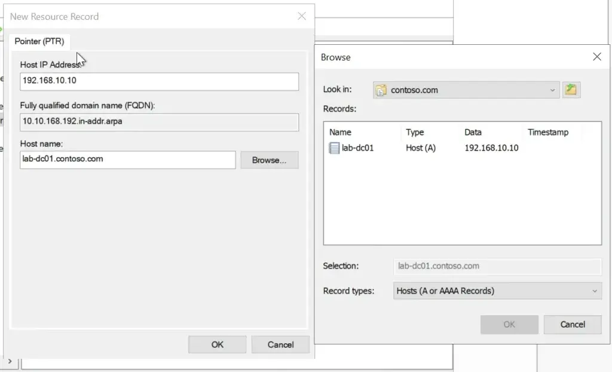Image resolution: width=612 pixels, height=372 pixels.
Task: Sort records by the Name column
Action: 341,132
